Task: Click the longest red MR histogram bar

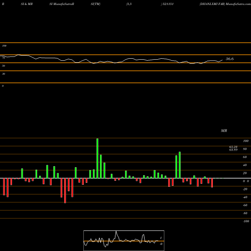Action: [x=65, y=191]
